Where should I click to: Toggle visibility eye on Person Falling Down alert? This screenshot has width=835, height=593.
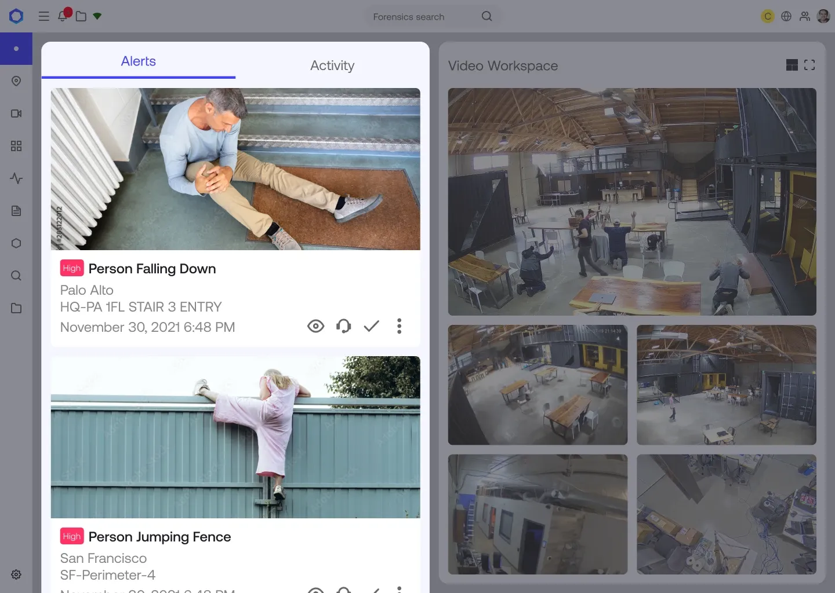[x=315, y=326]
